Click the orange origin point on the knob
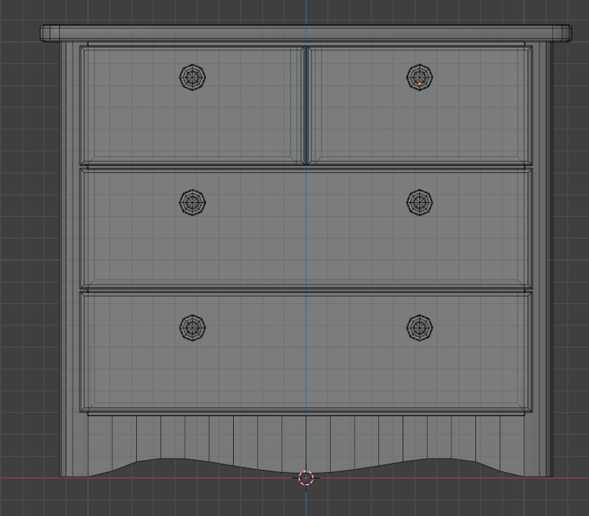 419,84
